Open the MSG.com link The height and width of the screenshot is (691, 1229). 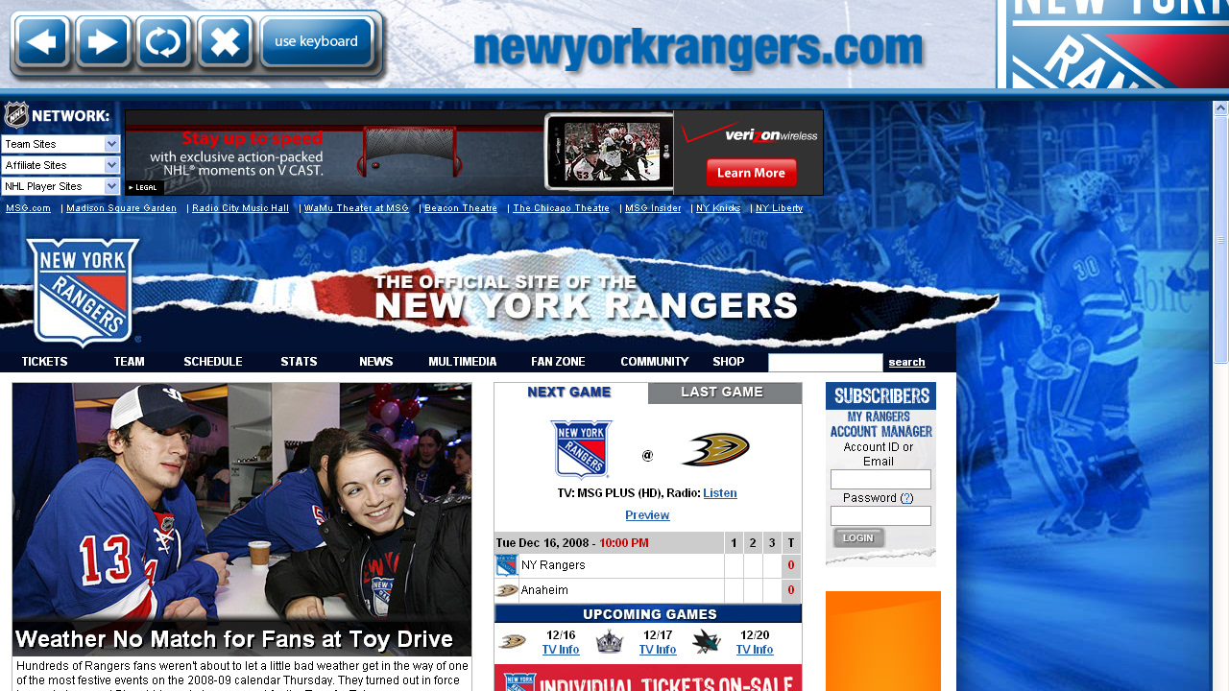pos(28,208)
